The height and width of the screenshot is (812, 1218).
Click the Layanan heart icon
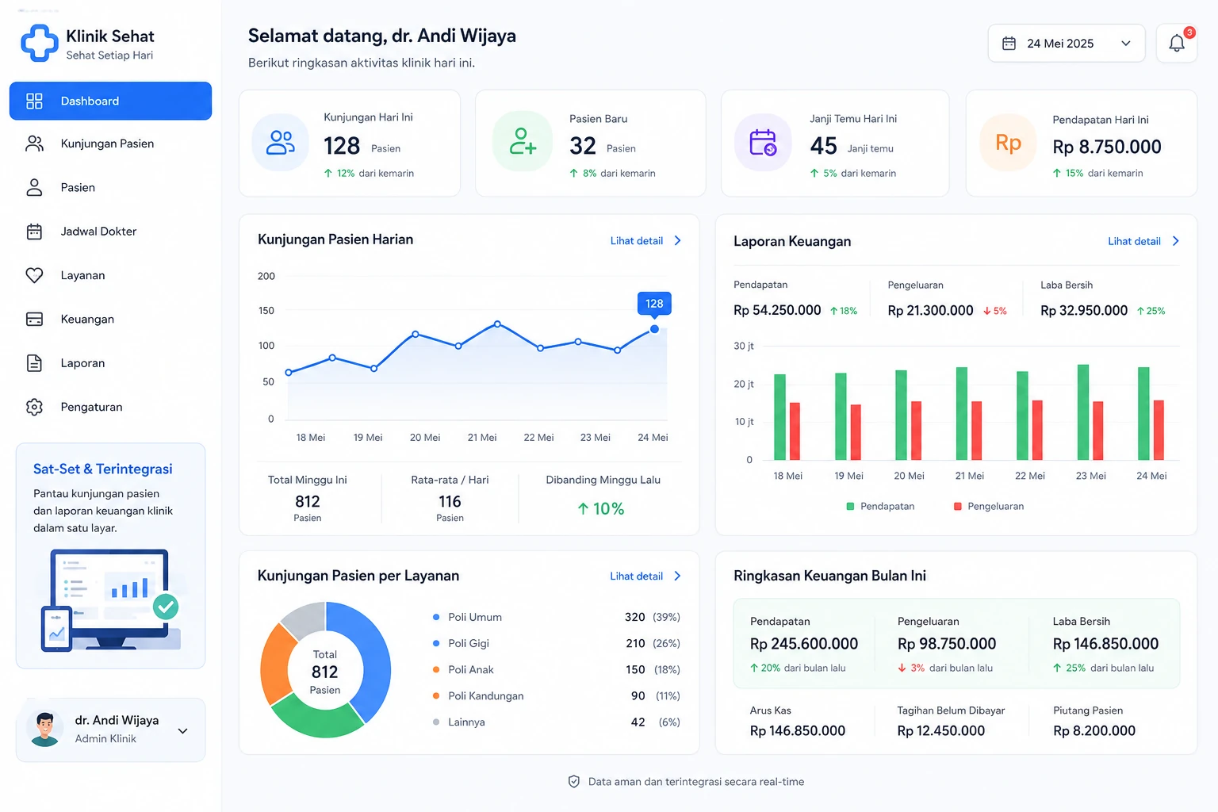click(34, 275)
